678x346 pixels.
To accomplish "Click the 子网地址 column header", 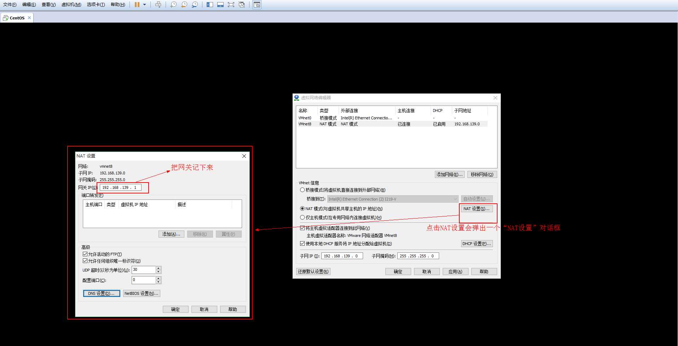I will coord(470,111).
